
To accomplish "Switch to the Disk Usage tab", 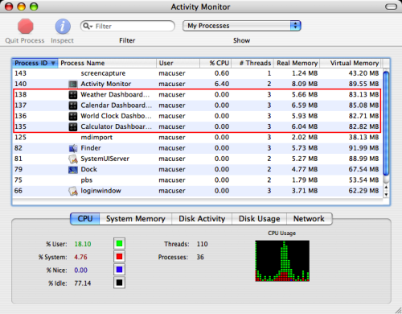I will 259,219.
